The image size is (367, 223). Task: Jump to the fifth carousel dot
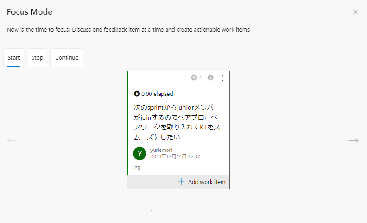tap(201, 211)
